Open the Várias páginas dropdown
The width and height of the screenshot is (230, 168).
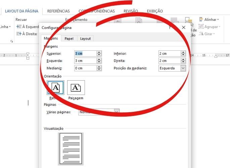[117, 112]
